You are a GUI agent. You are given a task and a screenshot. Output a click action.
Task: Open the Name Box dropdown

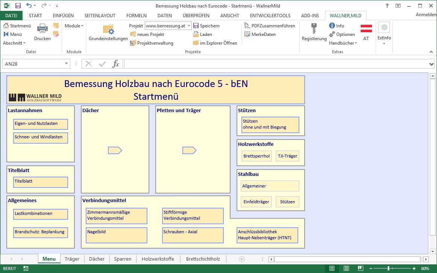(66, 64)
